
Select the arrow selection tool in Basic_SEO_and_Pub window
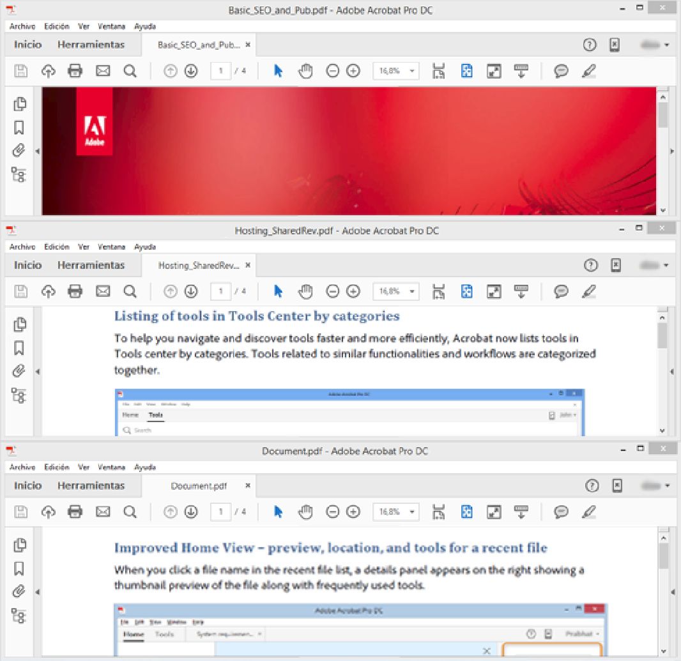click(278, 71)
